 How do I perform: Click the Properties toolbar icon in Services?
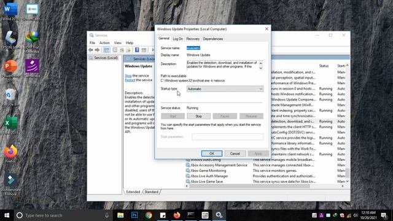[115, 50]
